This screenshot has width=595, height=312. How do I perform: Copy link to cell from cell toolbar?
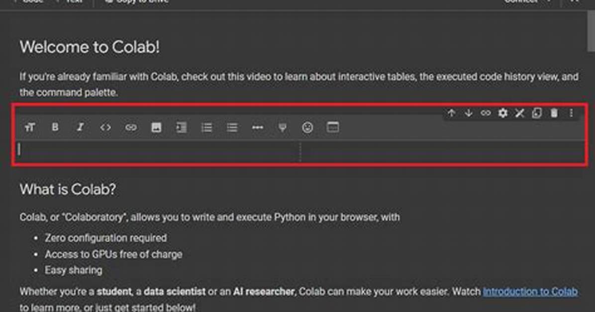486,113
